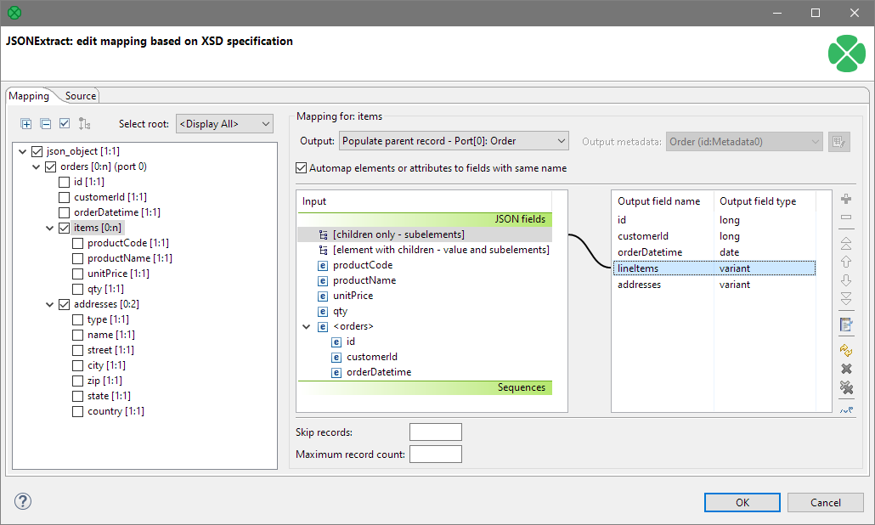Click the OK button
Viewport: 875px width, 525px height.
click(x=742, y=503)
